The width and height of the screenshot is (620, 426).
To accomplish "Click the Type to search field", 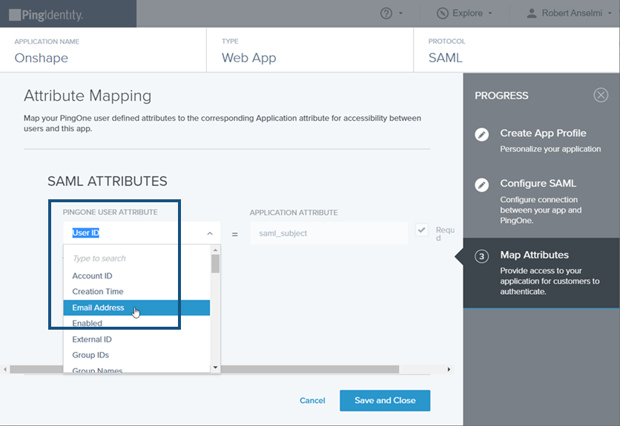I will 137,259.
